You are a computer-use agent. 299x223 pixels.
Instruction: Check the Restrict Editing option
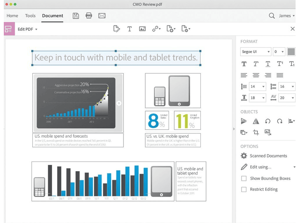tap(244, 189)
